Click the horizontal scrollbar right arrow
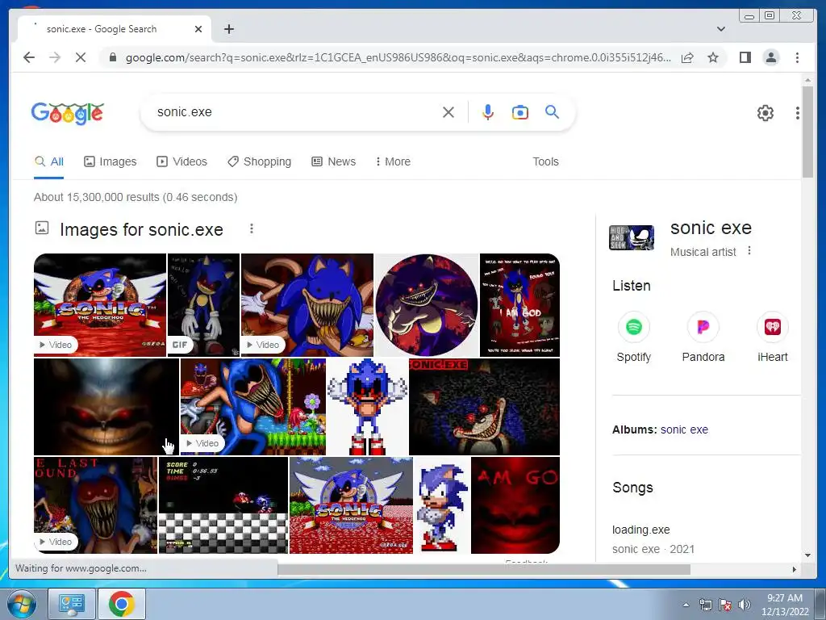The image size is (826, 620). click(x=795, y=569)
